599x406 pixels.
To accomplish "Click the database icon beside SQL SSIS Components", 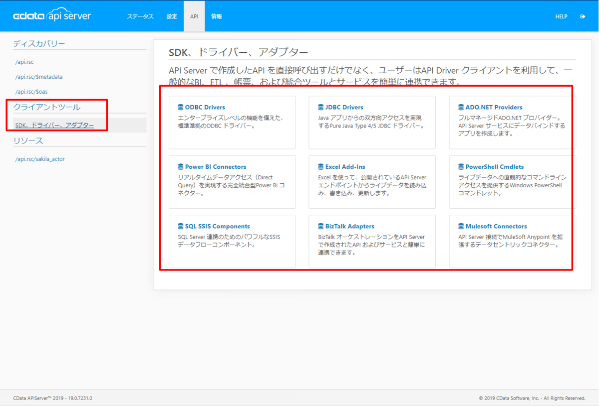I will 181,226.
